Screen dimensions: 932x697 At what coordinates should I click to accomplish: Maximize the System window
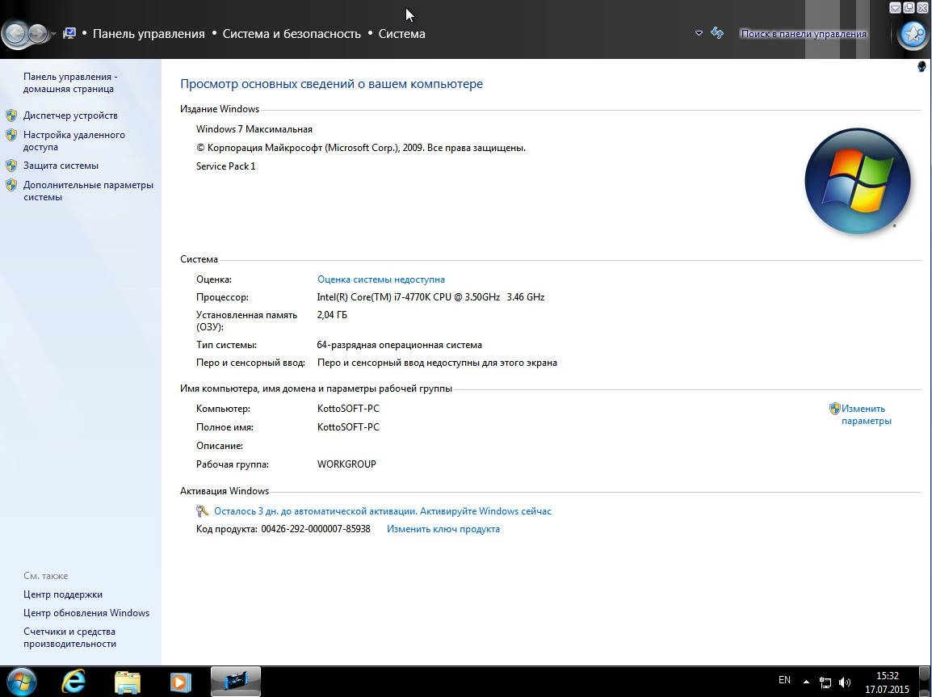pyautogui.click(x=909, y=7)
